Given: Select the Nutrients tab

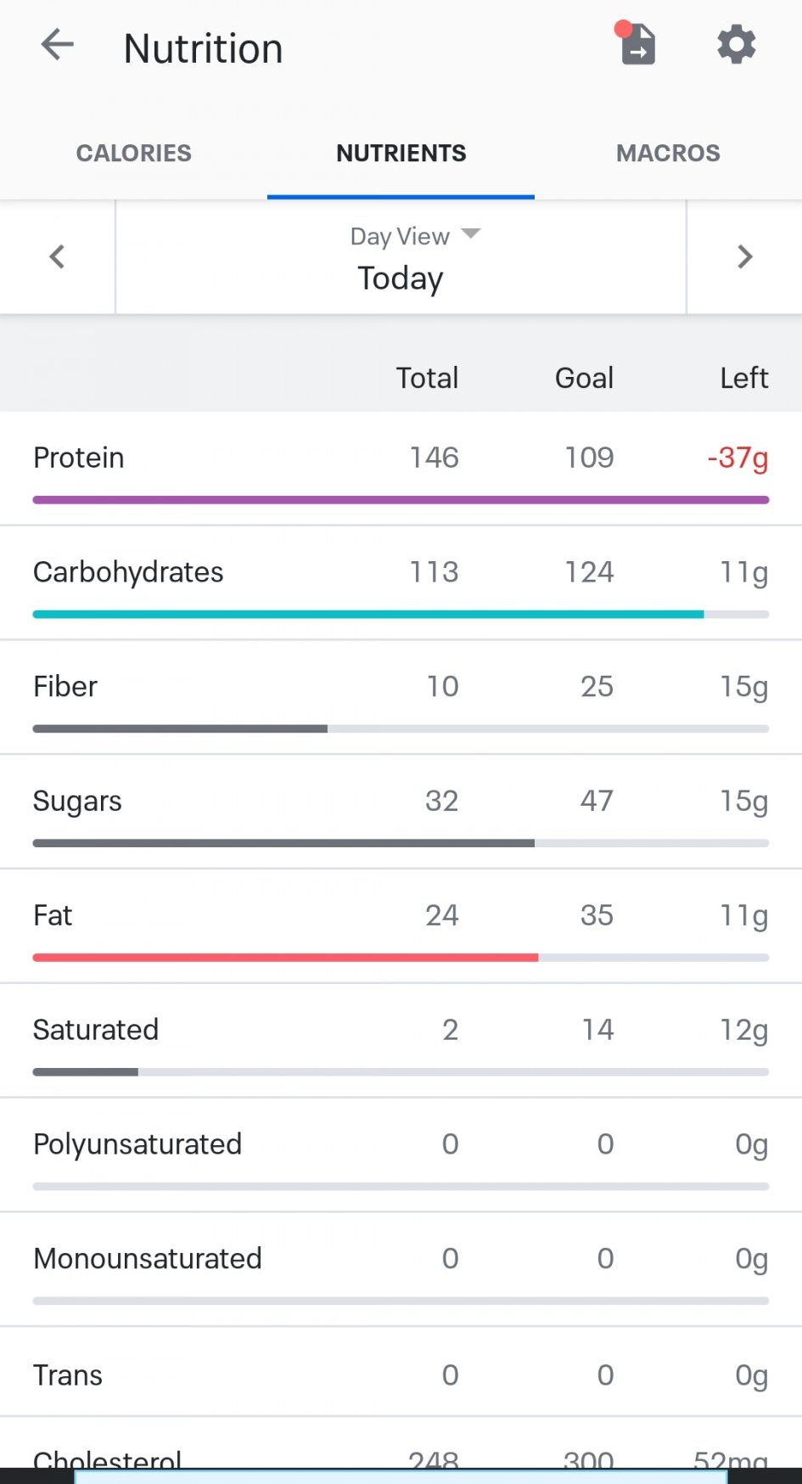Looking at the screenshot, I should [401, 154].
